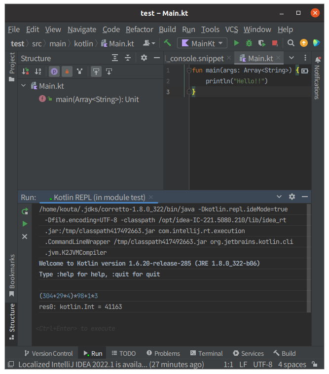Open the colorful JetBrains Space icon
The height and width of the screenshot is (374, 329).
pos(316,43)
